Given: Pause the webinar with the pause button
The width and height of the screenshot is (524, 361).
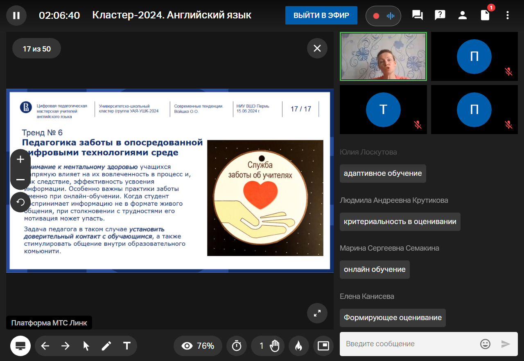Looking at the screenshot, I should 16,16.
